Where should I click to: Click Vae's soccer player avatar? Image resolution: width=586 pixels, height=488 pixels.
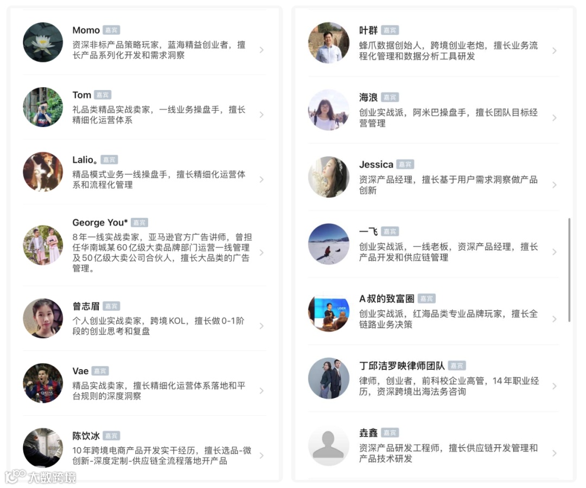pos(43,383)
